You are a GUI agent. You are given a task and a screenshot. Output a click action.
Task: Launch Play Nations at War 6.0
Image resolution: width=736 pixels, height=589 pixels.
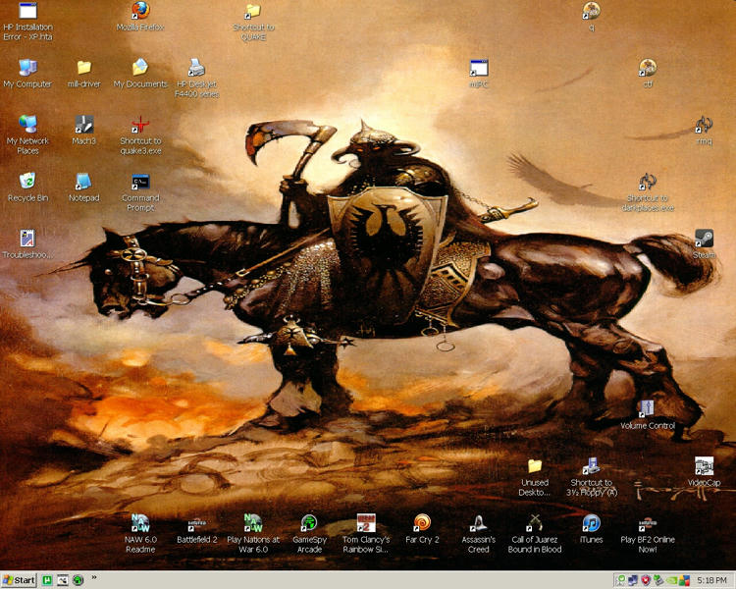click(x=253, y=534)
